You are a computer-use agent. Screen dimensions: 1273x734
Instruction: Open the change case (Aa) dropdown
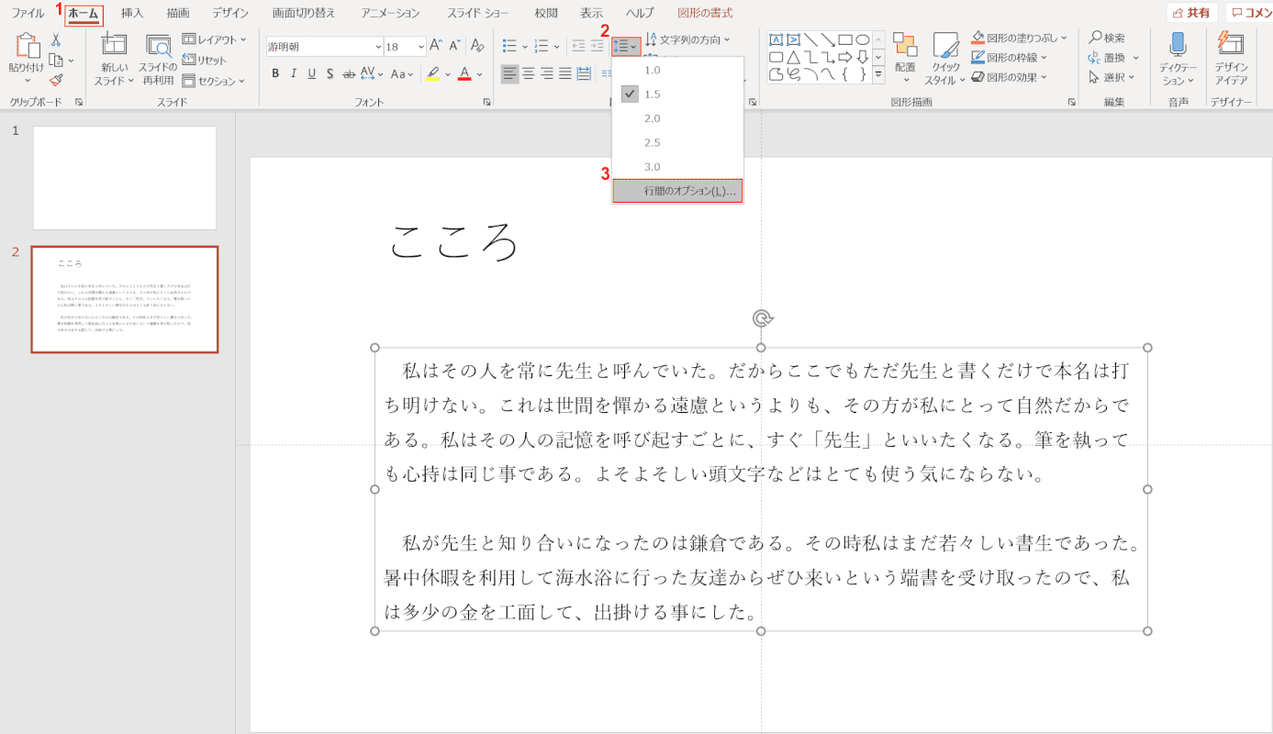pos(402,73)
